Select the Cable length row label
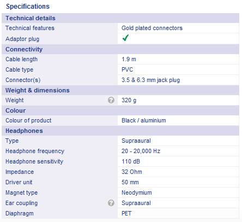This screenshot has width=242, height=222. 21,59
